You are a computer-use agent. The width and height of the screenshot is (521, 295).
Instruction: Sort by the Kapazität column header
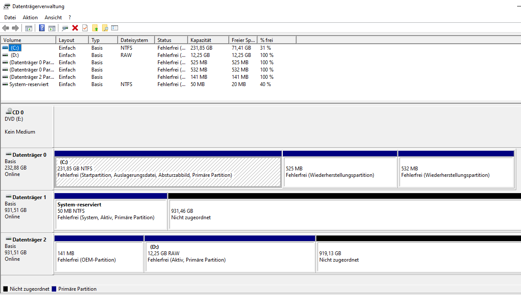click(x=209, y=40)
